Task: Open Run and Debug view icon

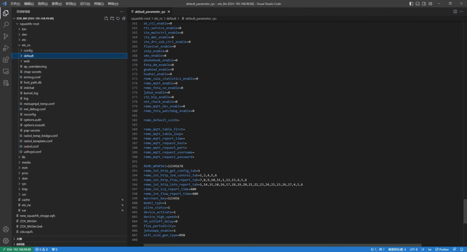Action: (x=6, y=48)
